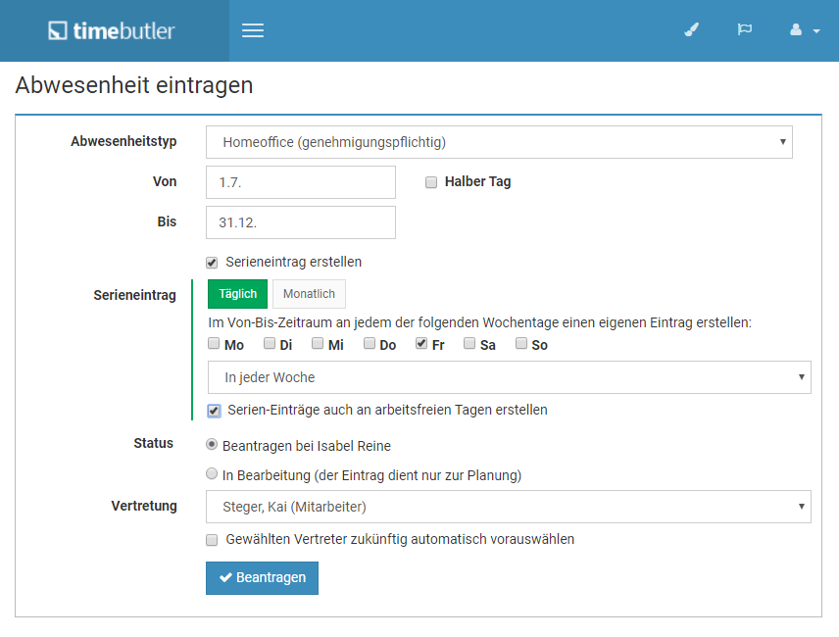
Task: Open the Vertretung dropdown
Action: click(x=509, y=507)
